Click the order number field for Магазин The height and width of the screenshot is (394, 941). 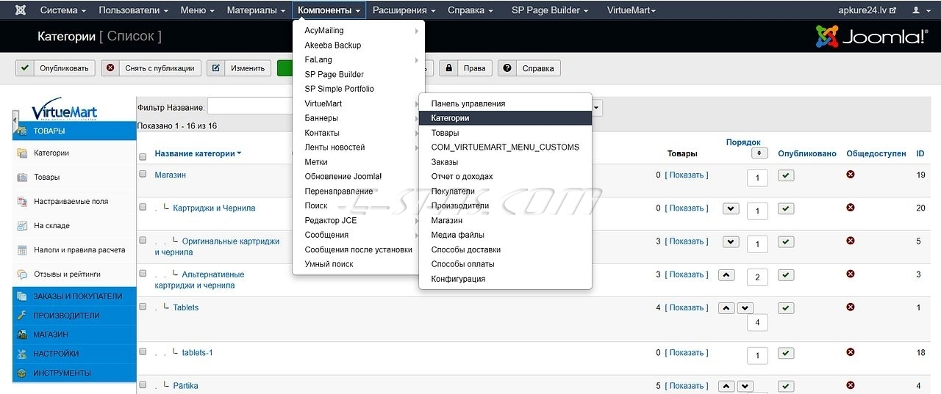tap(757, 178)
